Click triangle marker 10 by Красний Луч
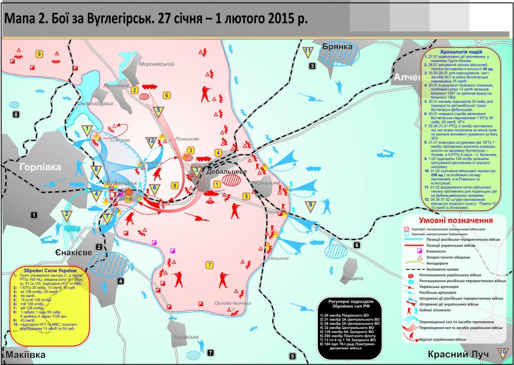514x365 pixels. click(503, 351)
